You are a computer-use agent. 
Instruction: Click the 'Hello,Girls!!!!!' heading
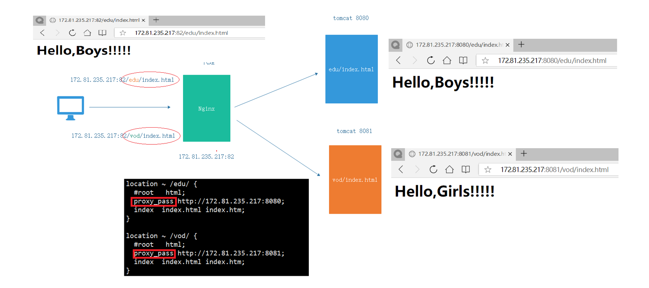tap(445, 191)
